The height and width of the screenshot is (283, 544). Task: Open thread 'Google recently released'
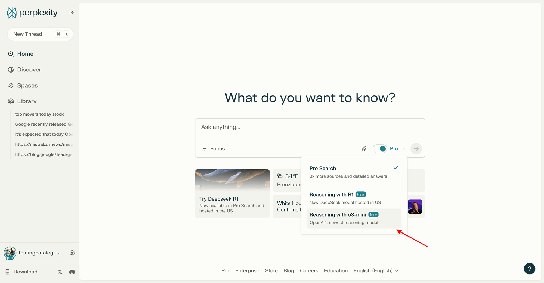coord(44,124)
